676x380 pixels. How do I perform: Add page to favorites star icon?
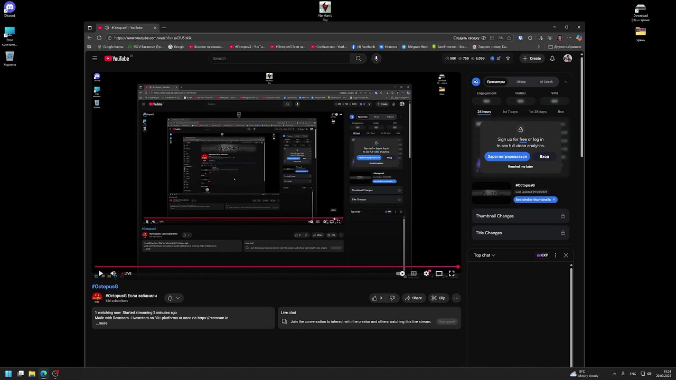509,38
